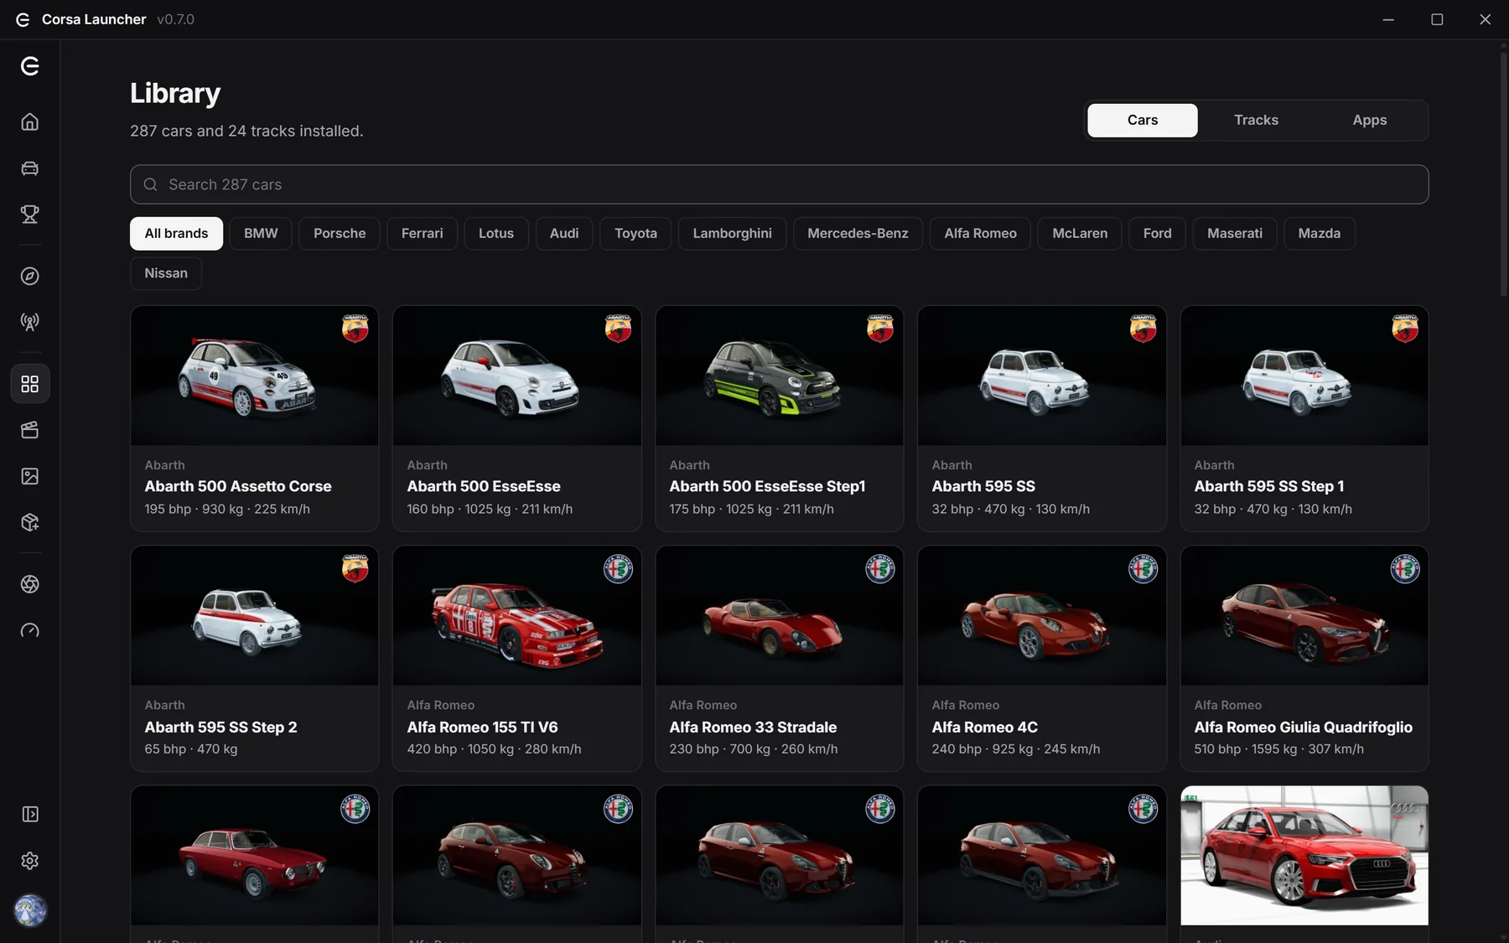Viewport: 1509px width, 943px height.
Task: Filter by Porsche brand
Action: (340, 233)
